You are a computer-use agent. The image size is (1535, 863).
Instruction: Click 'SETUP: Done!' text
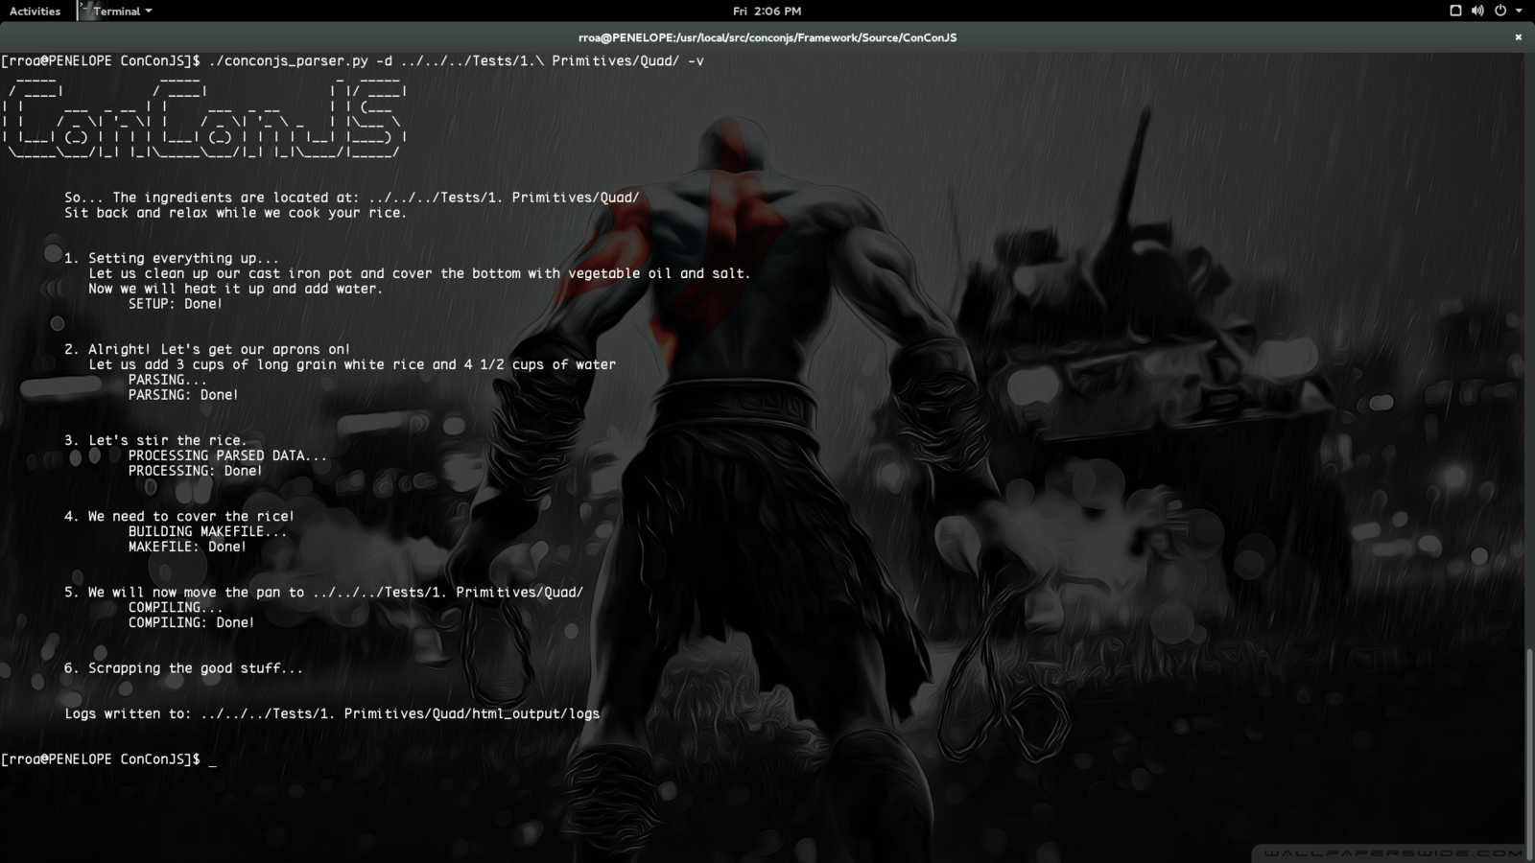tap(176, 304)
